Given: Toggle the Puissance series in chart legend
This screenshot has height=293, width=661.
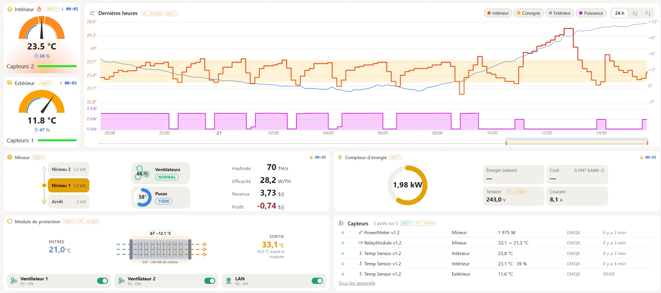Looking at the screenshot, I should click(x=591, y=13).
